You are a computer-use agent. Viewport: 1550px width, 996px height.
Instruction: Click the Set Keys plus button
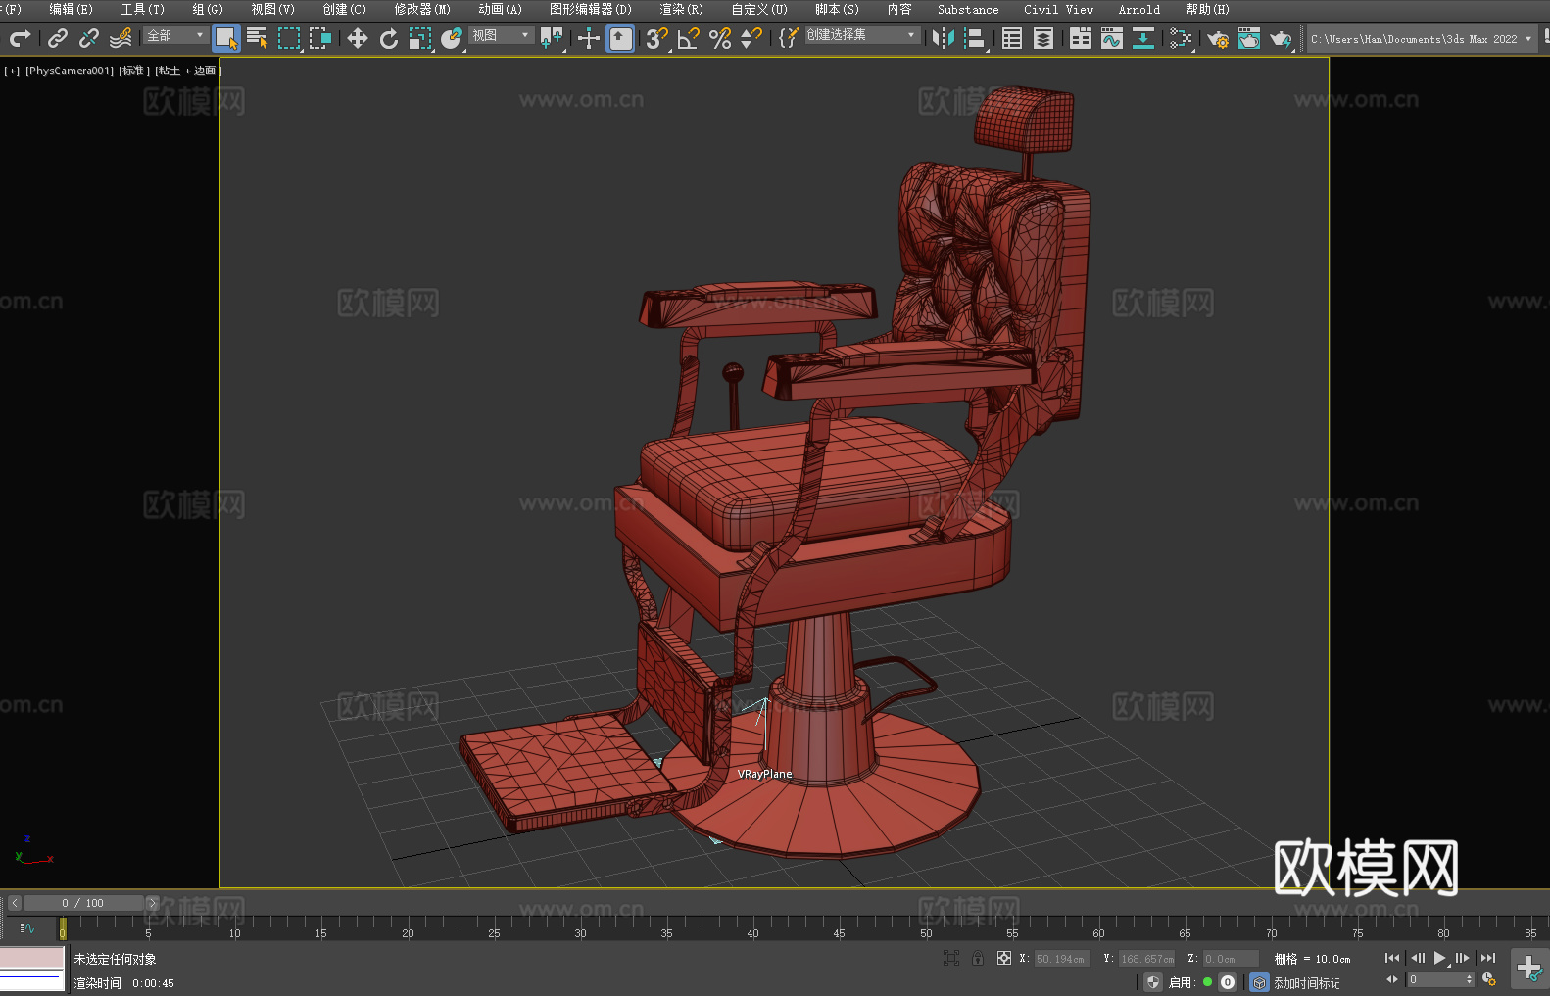tap(1528, 969)
